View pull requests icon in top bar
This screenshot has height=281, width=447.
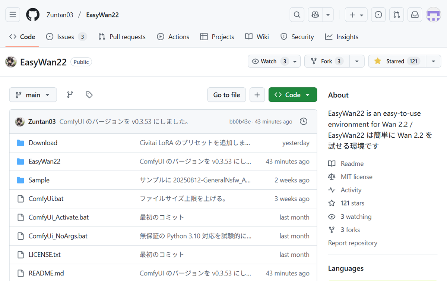pyautogui.click(x=397, y=15)
